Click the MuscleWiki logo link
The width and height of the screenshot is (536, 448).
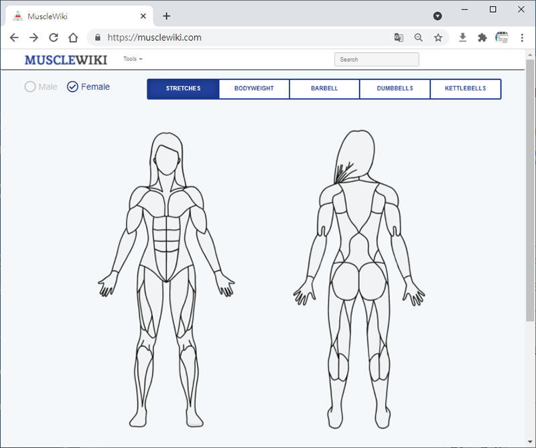[x=66, y=60]
